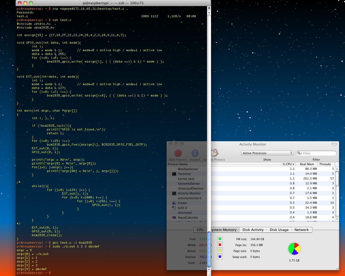This screenshot has height=276, width=345.
Task: Click the Real Mem column header
Action: click(307, 164)
